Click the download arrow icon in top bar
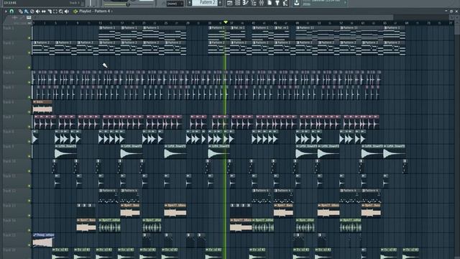The image size is (460, 259). point(297,3)
